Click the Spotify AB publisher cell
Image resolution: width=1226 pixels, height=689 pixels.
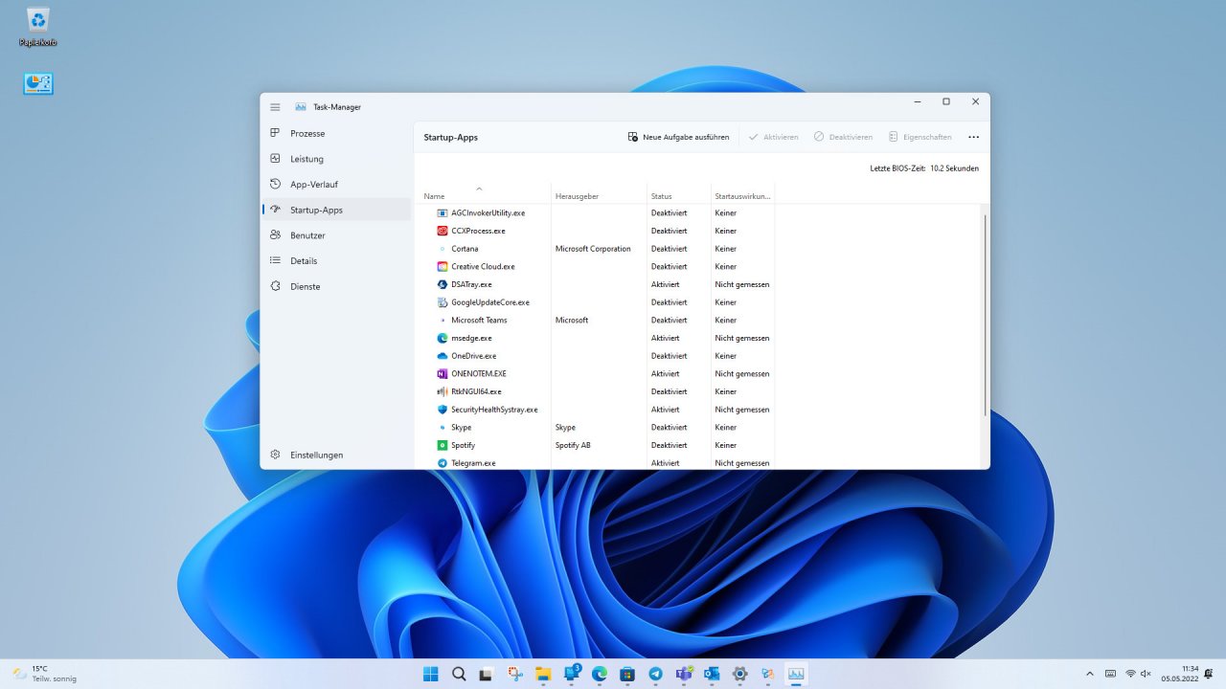pos(573,445)
